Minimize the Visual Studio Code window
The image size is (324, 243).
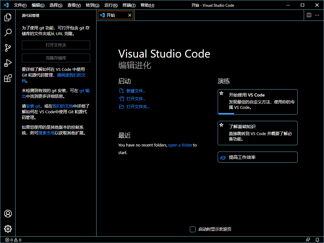(288, 5)
